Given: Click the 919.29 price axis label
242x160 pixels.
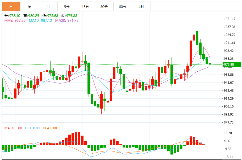Looking at the screenshot, I should (229, 98).
